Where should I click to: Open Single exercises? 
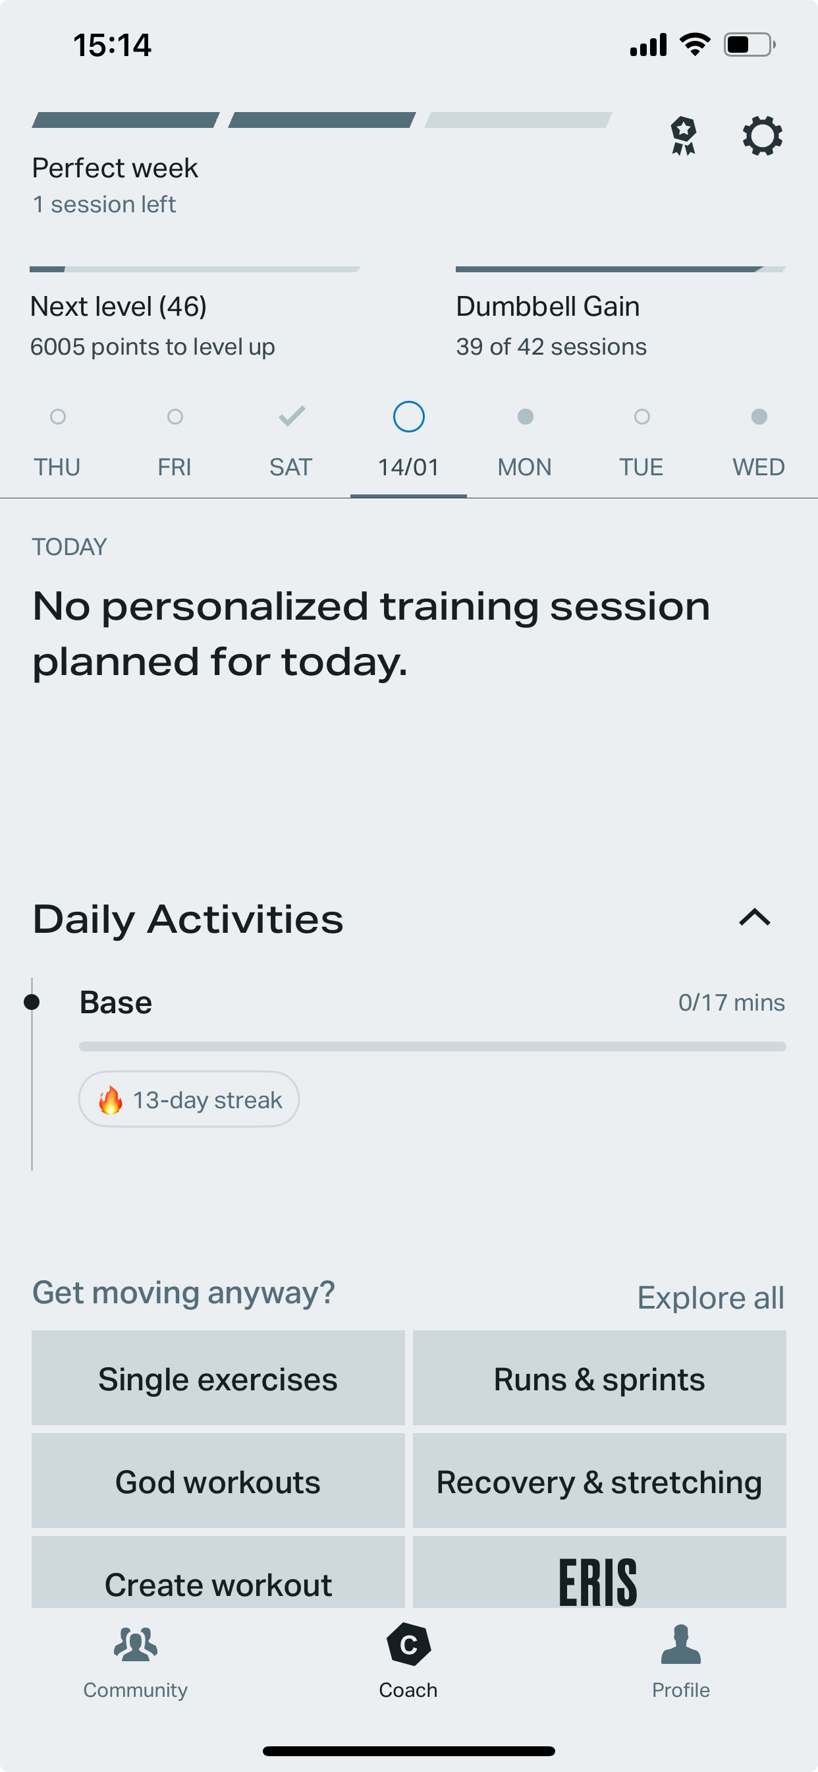pos(218,1379)
